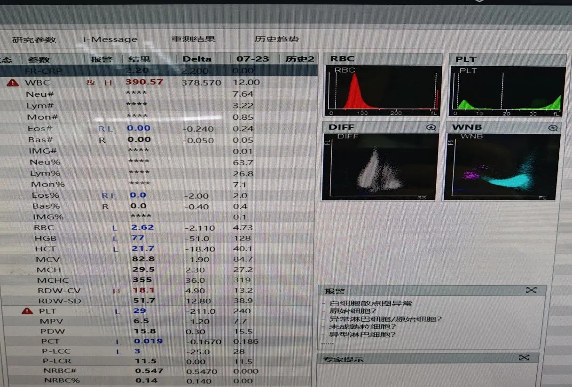Collapse the 专家提示 panel via its icon
Viewport: 572px width, 387px height.
[524, 358]
